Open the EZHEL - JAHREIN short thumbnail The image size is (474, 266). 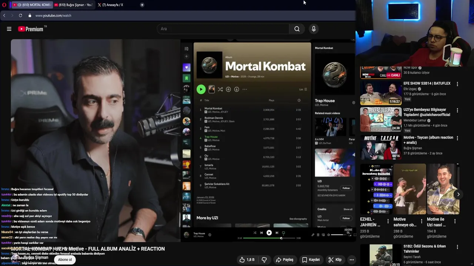coord(376,189)
